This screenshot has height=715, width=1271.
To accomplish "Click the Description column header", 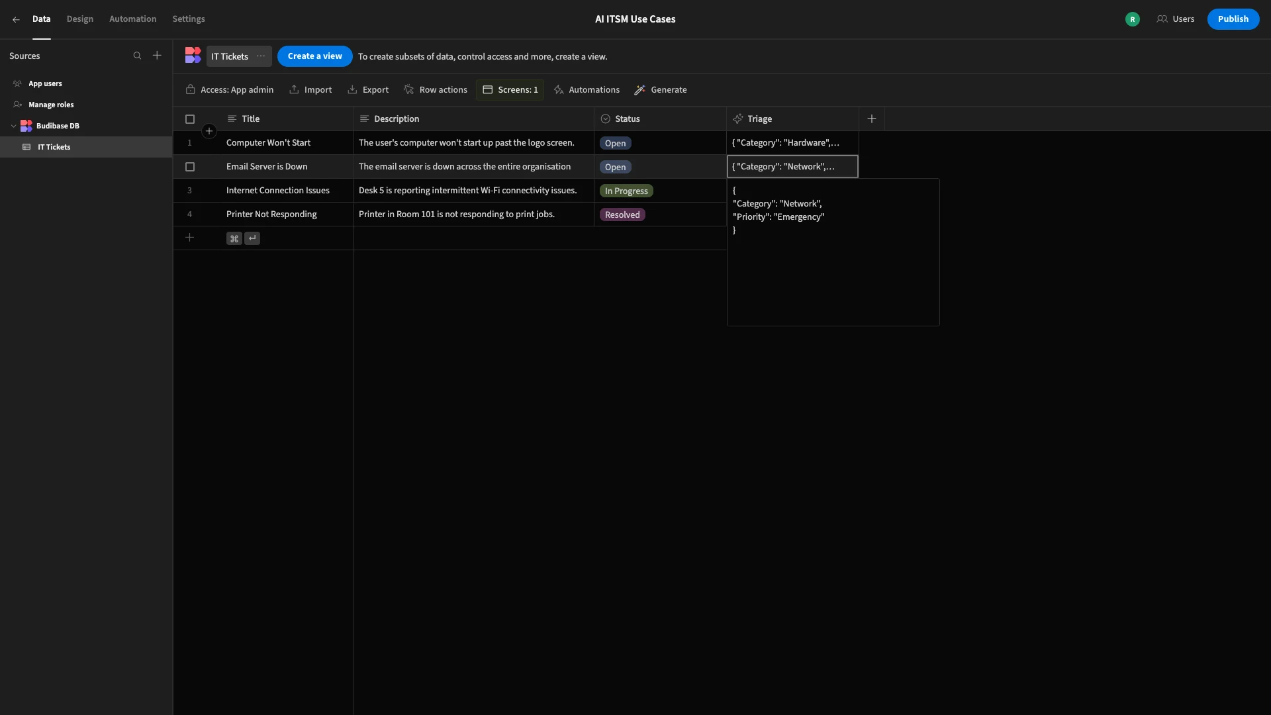I will 474,119.
